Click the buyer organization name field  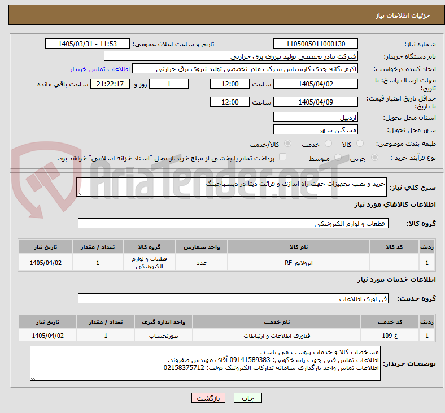pyautogui.click(x=231, y=56)
